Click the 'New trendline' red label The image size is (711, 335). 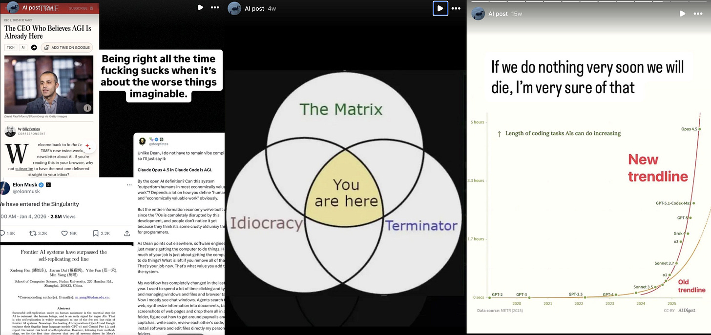pos(658,168)
